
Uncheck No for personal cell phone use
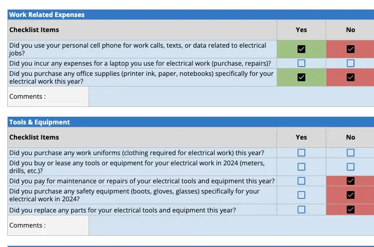(x=351, y=49)
